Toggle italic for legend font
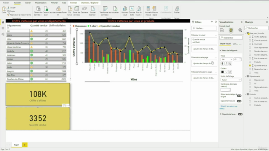The width and height of the screenshot is (269, 151). point(226,63)
